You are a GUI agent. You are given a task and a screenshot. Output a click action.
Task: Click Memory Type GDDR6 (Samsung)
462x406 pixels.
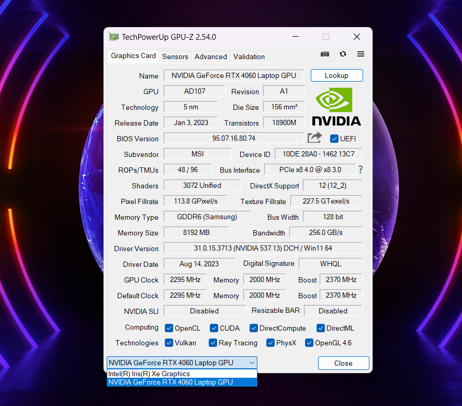pos(207,217)
